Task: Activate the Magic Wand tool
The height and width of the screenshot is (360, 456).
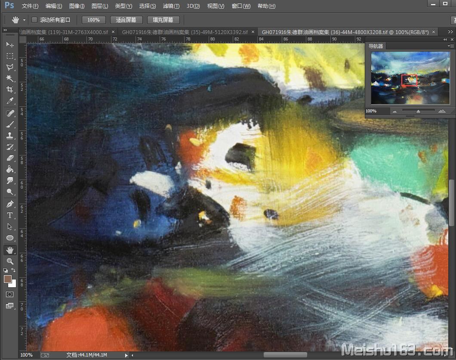Action: [10, 78]
